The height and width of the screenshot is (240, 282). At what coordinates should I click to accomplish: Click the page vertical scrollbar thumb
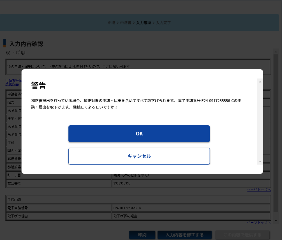(276, 133)
